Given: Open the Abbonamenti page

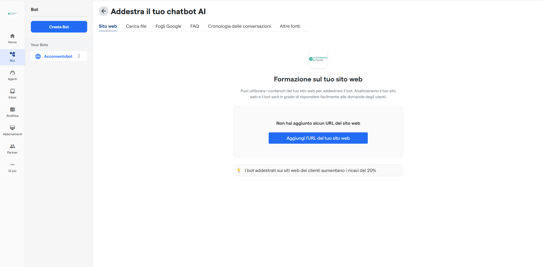Looking at the screenshot, I should pos(12,130).
